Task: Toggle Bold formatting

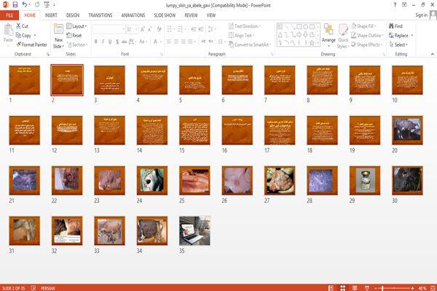Action: (x=96, y=42)
